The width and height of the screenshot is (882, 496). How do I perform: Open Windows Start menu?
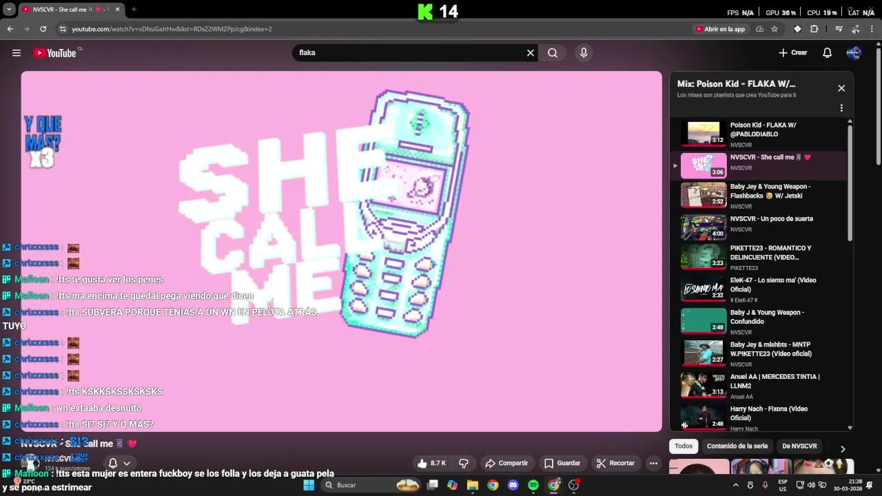(x=309, y=485)
